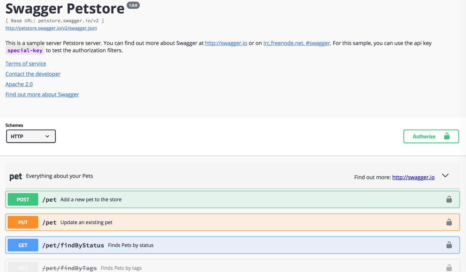Open the Terms of service link
Image resolution: width=466 pixels, height=272 pixels.
(x=26, y=64)
